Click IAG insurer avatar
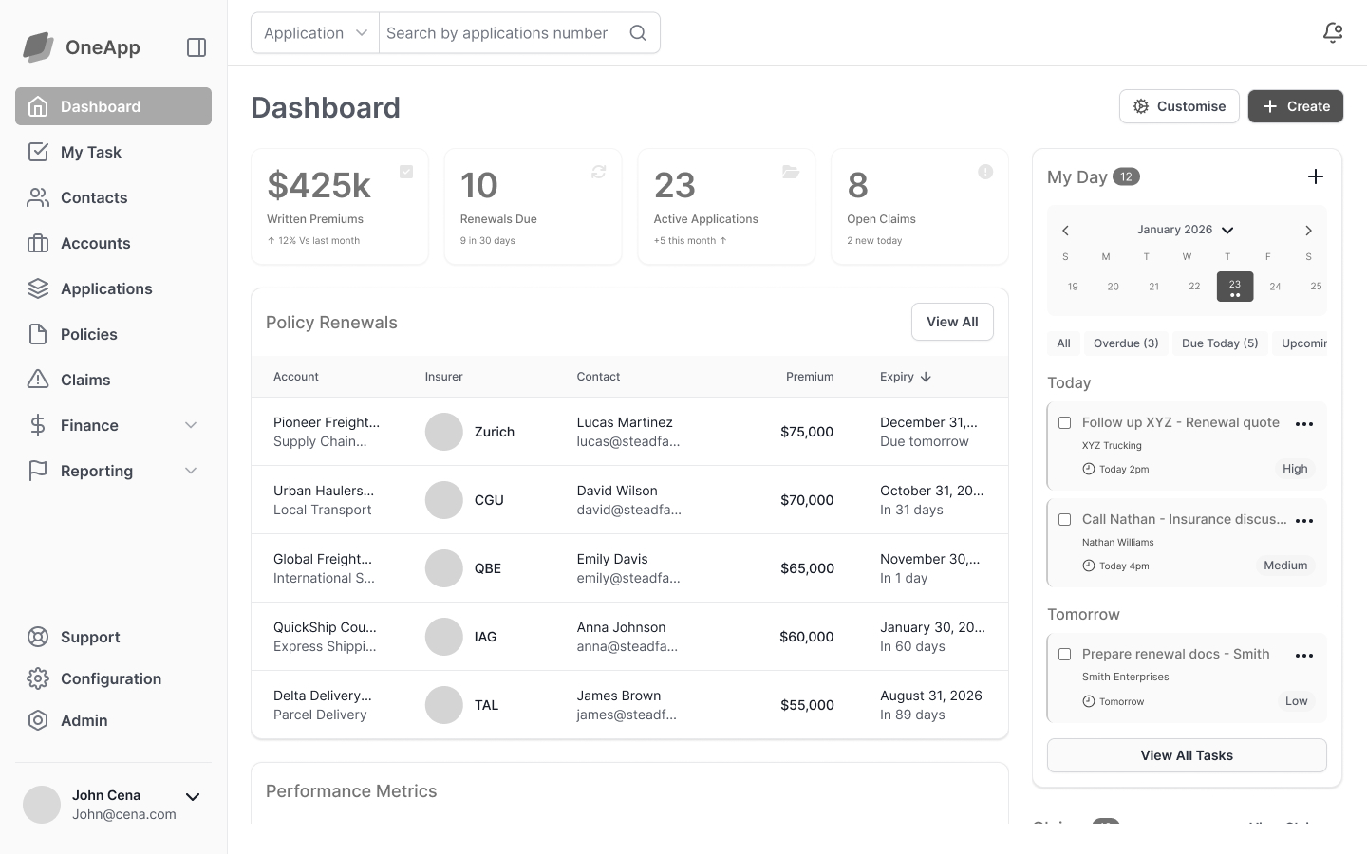 [443, 637]
